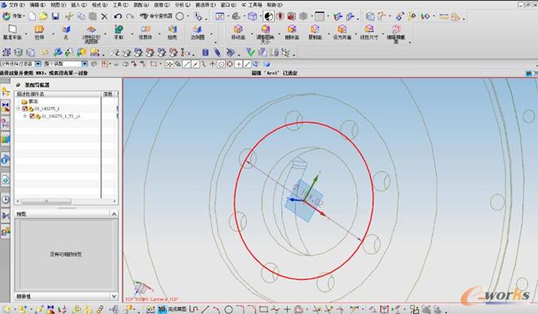Open the Analysis (分析) menu

(x=183, y=5)
